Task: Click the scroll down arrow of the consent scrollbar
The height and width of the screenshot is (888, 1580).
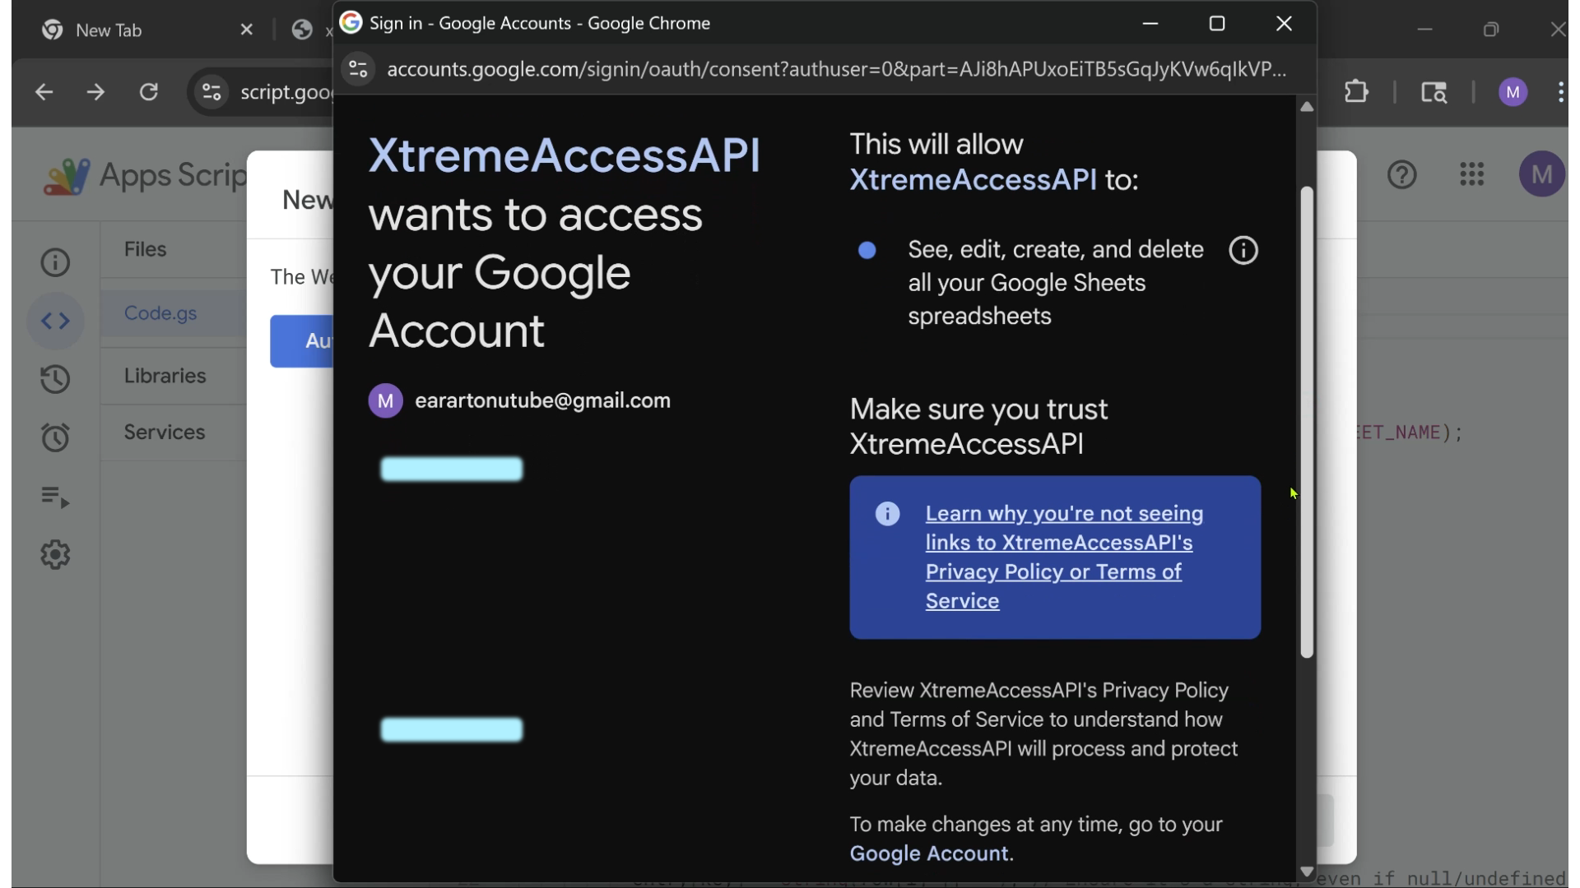Action: click(1306, 872)
